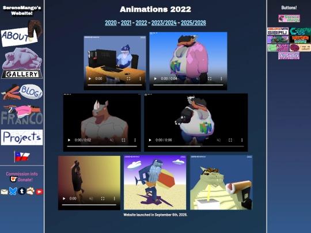This screenshot has width=311, height=233.
Task: Go to the 2025/2026 animations page
Action: pyautogui.click(x=194, y=23)
